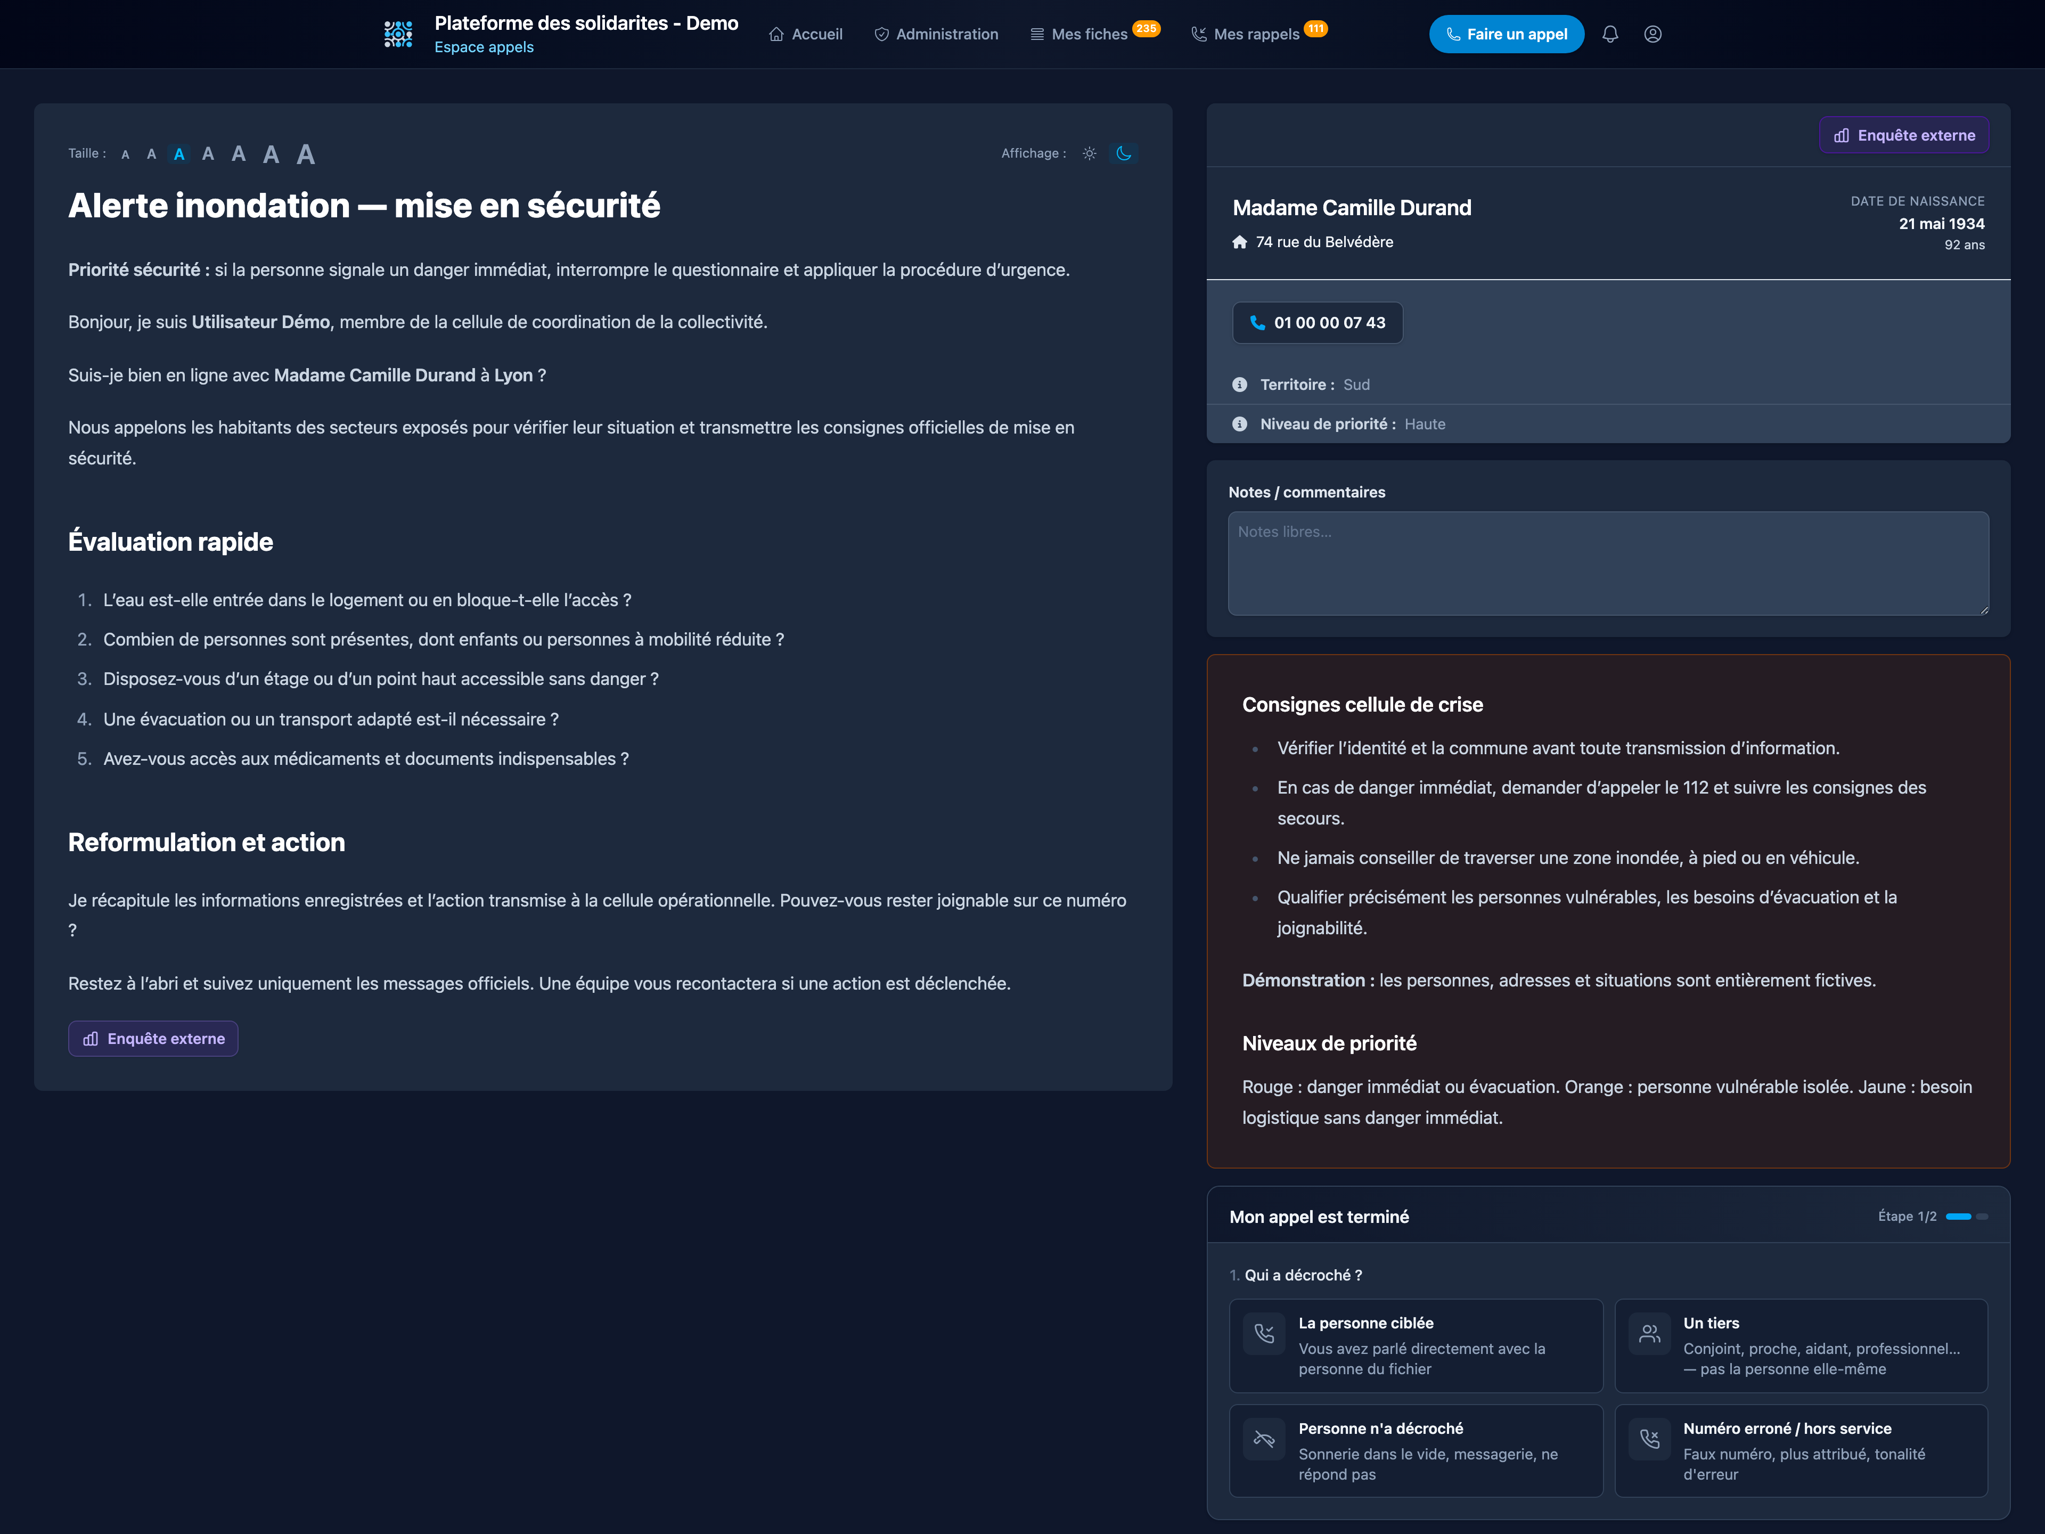Click the platform logo icon
2045x1534 pixels.
tap(398, 34)
